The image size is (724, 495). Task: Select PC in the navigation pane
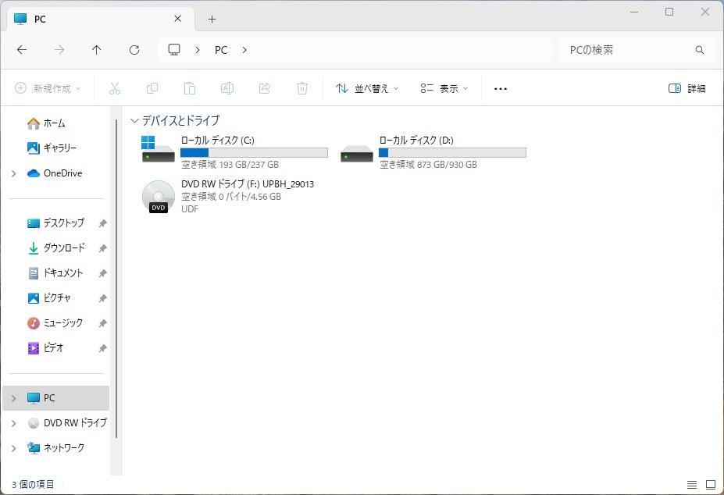56,398
